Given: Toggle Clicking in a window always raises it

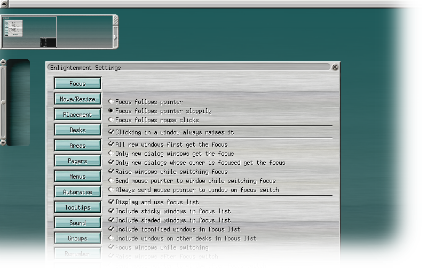Looking at the screenshot, I should click(x=171, y=132).
